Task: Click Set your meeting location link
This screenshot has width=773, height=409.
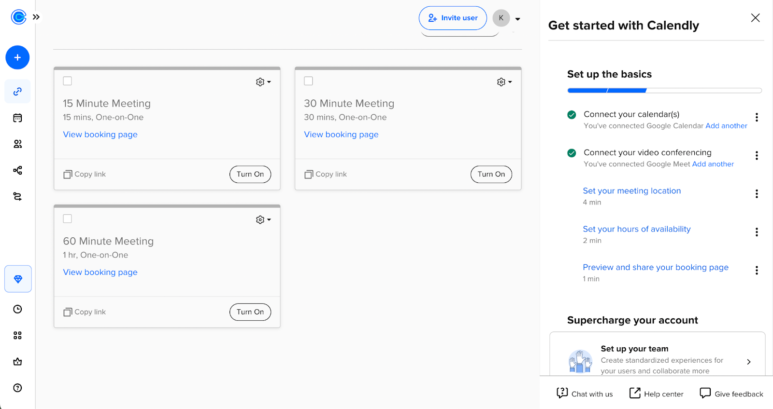Action: pyautogui.click(x=631, y=191)
